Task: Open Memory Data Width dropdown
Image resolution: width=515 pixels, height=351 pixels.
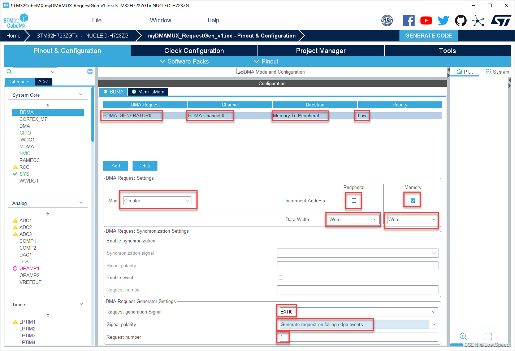Action: tap(412, 219)
